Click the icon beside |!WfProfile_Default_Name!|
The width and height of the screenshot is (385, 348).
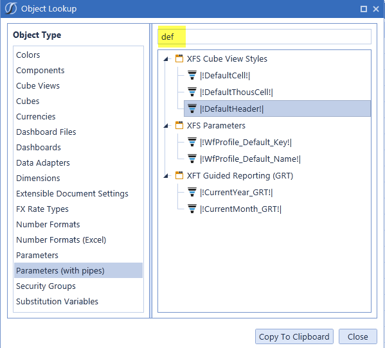(192, 159)
